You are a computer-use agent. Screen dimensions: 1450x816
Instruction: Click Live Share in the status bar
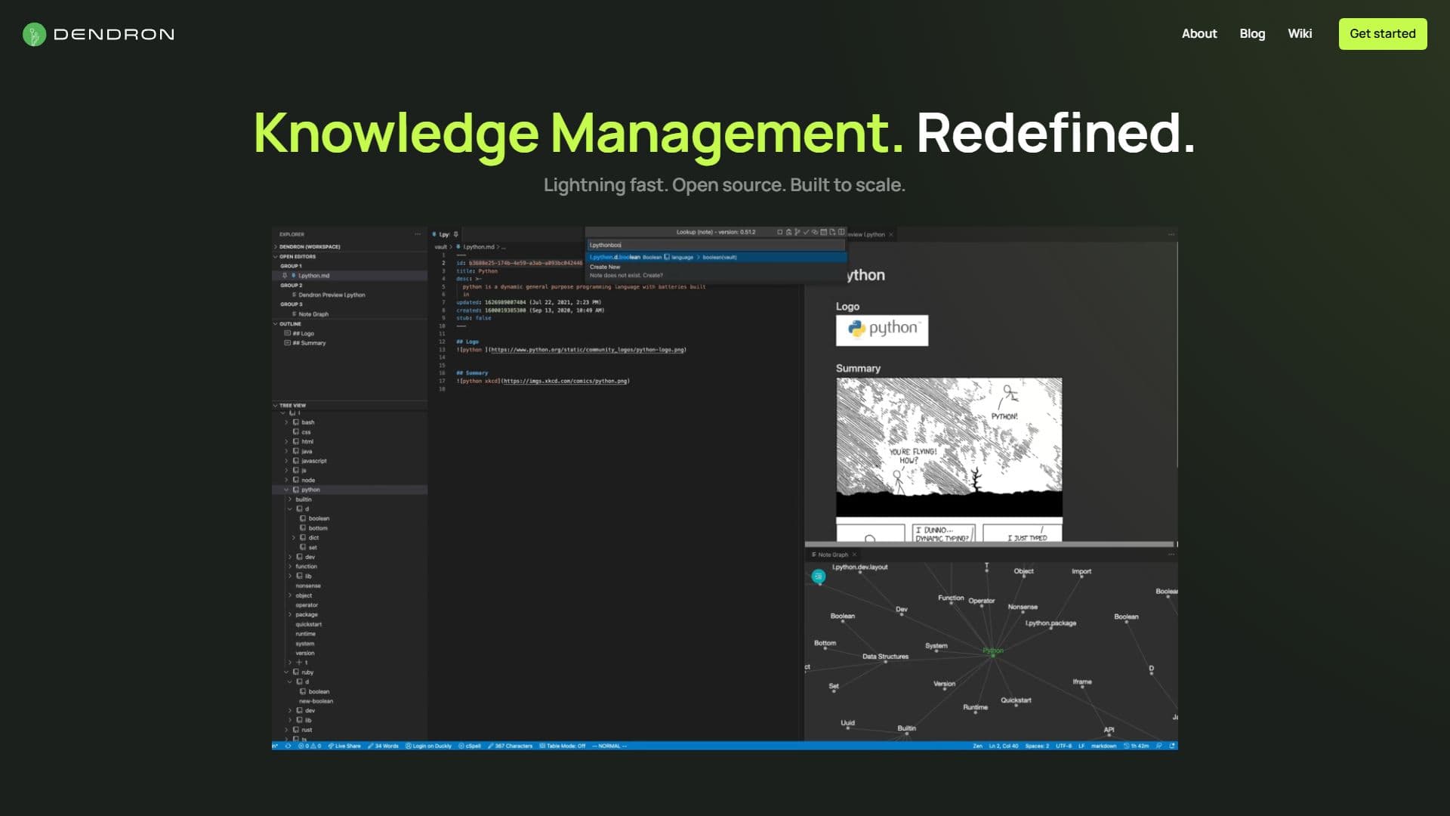(344, 746)
